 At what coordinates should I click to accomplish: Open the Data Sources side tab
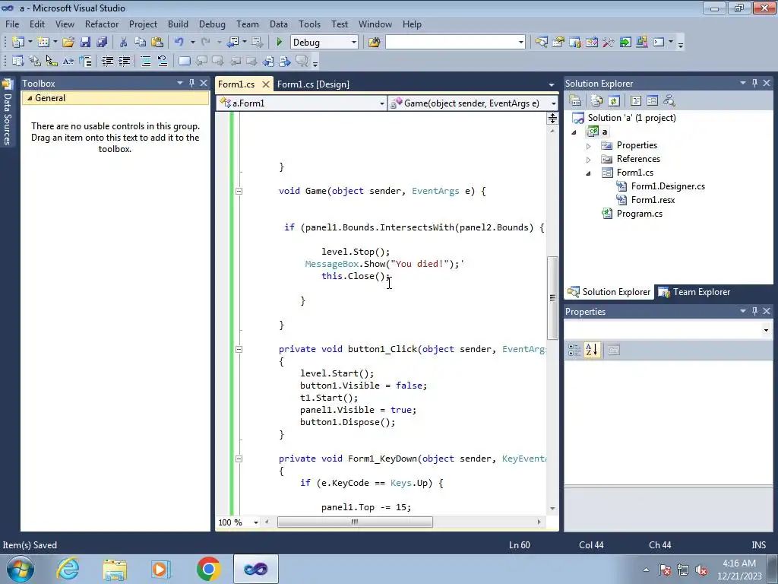pos(8,113)
